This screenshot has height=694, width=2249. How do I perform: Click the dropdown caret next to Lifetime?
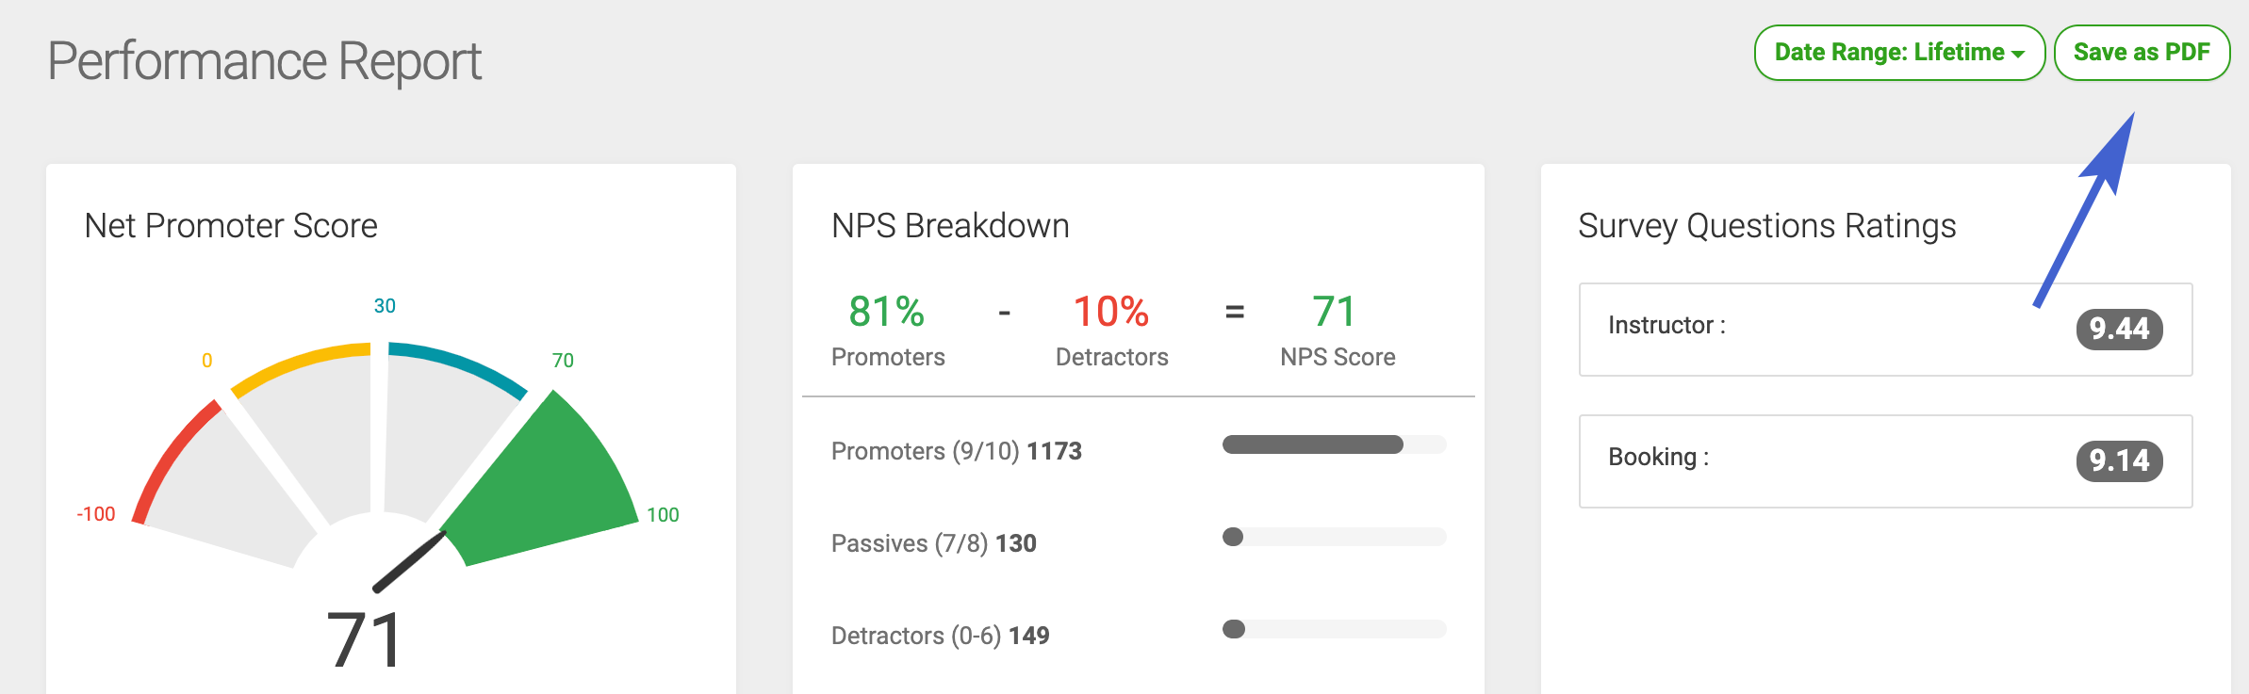pos(2018,55)
